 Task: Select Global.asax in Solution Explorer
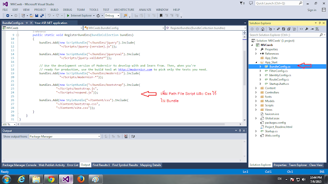(x=272, y=118)
